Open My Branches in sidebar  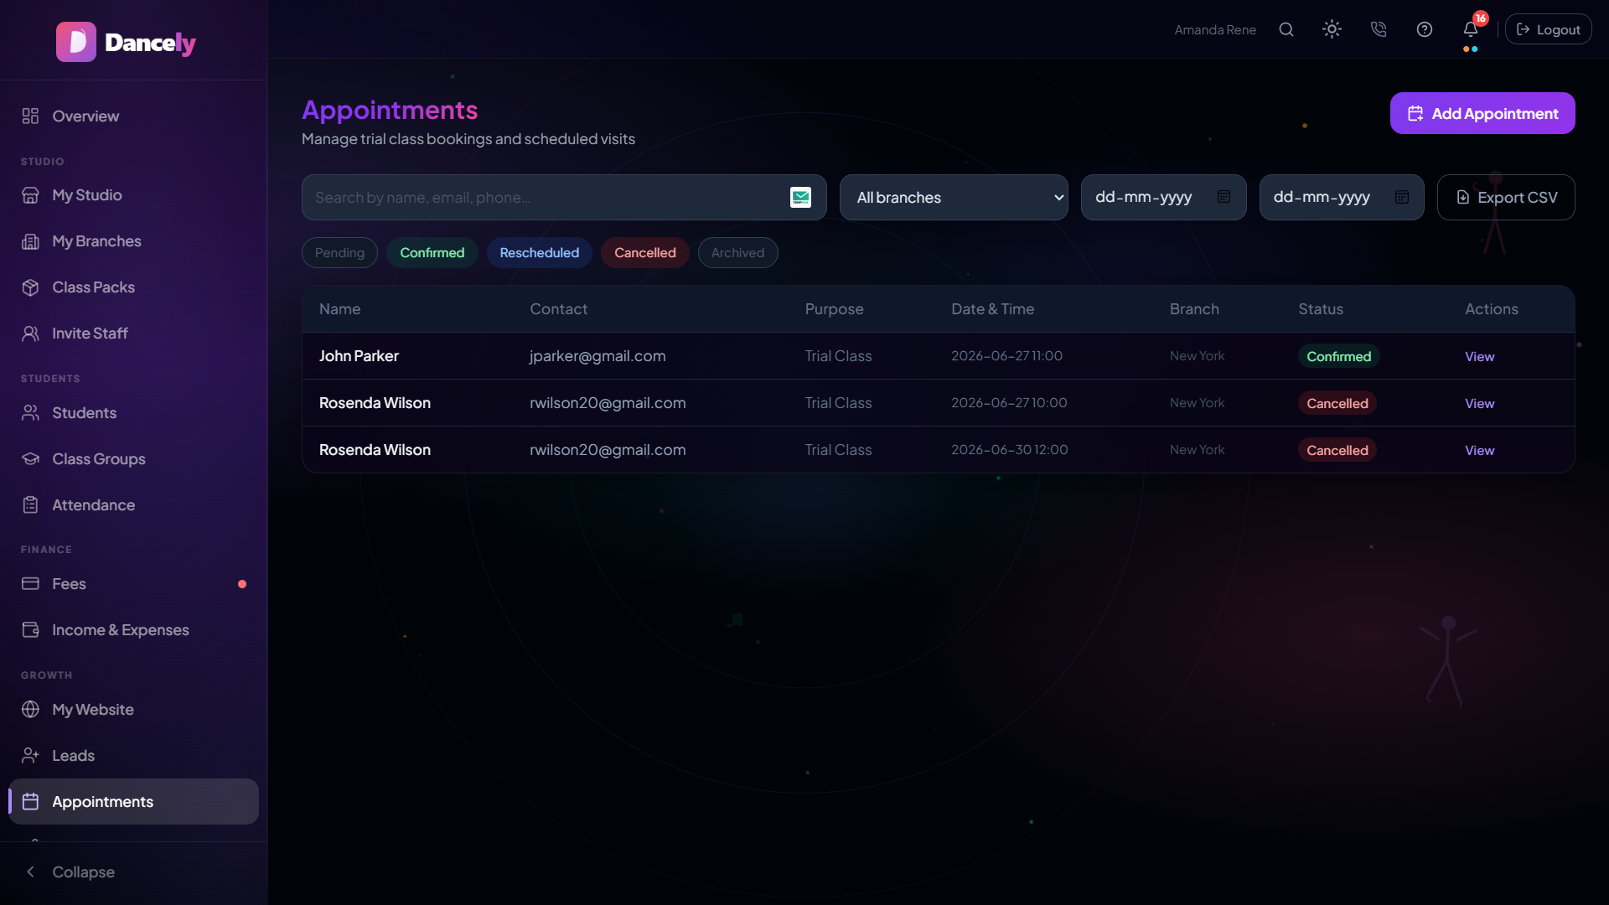coord(134,240)
